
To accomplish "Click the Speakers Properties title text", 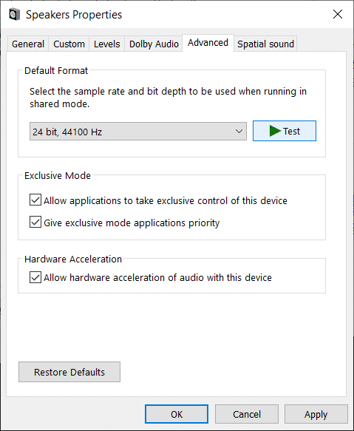I will (x=74, y=15).
